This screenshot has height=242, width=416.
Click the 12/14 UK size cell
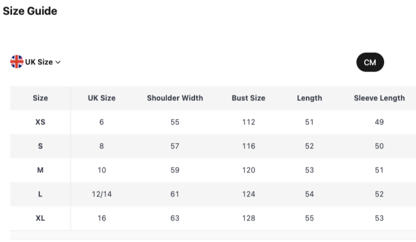coord(102,194)
